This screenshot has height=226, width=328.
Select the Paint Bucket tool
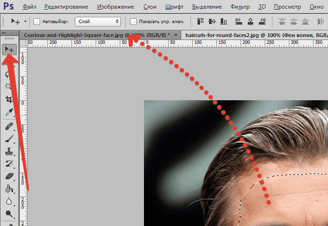pos(9,189)
